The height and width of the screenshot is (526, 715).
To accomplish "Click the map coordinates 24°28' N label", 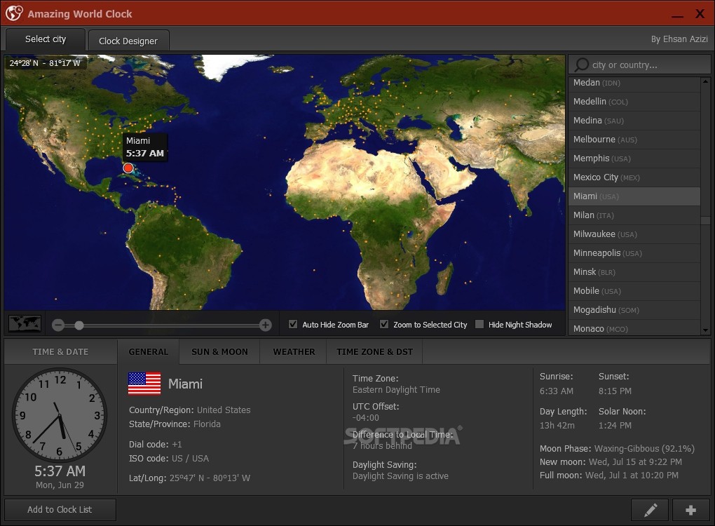I will (x=45, y=63).
